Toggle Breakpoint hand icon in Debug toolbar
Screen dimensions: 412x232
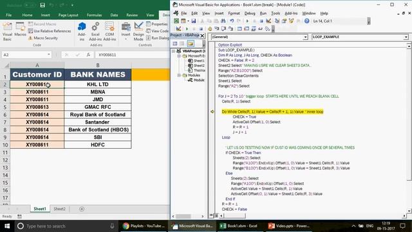pos(210,28)
